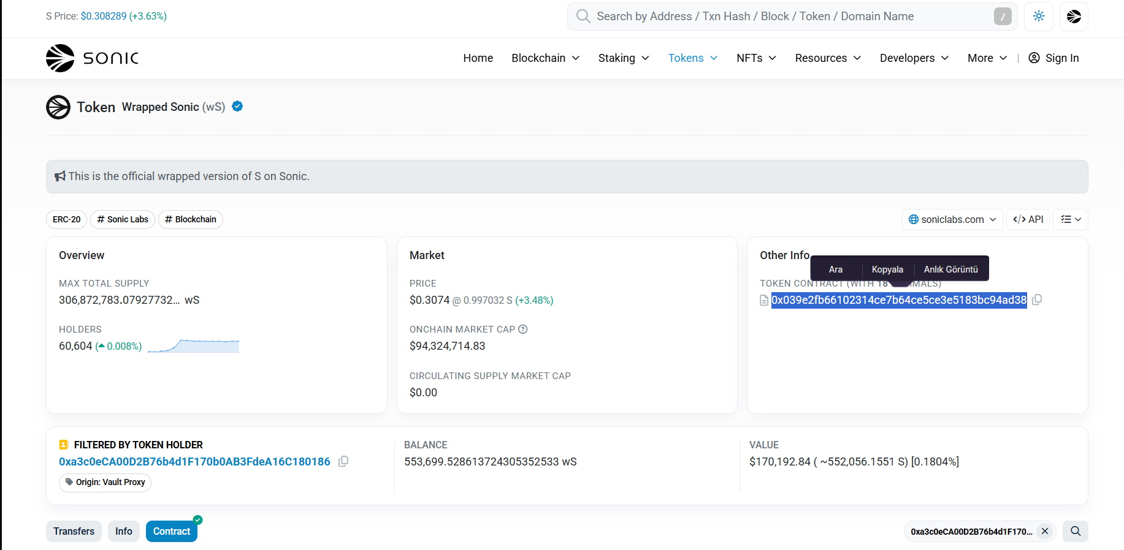Viewport: 1124px width, 550px height.
Task: Click the Origin: Vault Proxy tag
Action: click(105, 483)
